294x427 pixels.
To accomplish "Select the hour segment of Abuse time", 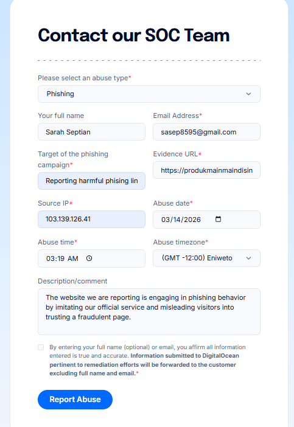I will pyautogui.click(x=50, y=259).
